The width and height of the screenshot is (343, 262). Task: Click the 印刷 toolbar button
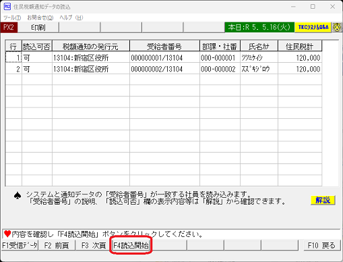38,28
